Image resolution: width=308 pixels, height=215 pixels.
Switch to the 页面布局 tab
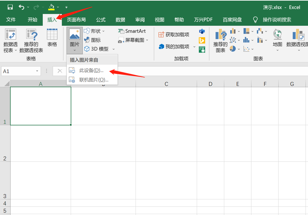point(77,20)
